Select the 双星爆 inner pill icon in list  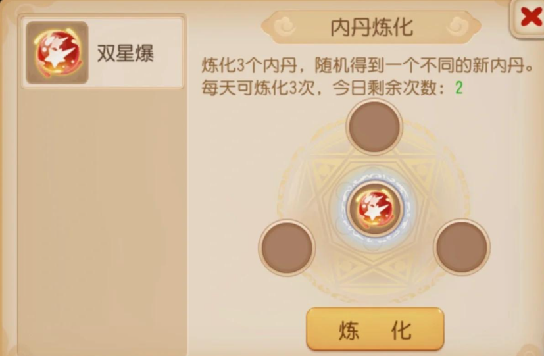coord(57,53)
